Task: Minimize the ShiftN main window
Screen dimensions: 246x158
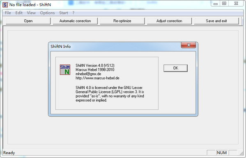Action: tap(216, 4)
